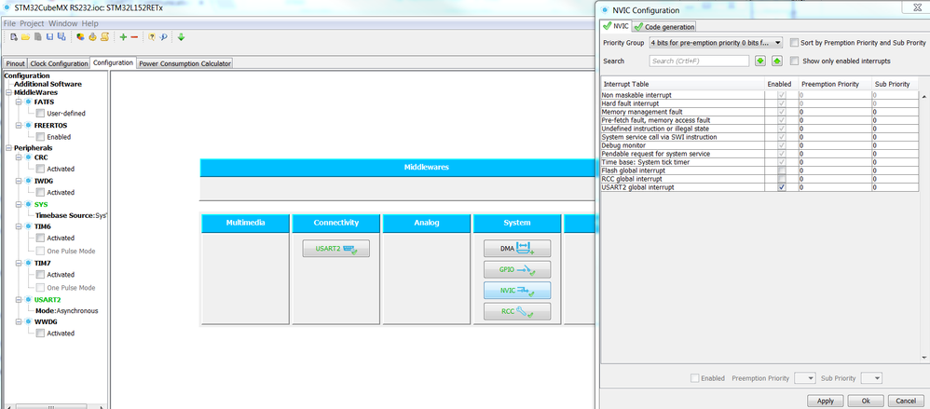Open the bottom Preemption Priority dropdown

pyautogui.click(x=805, y=378)
